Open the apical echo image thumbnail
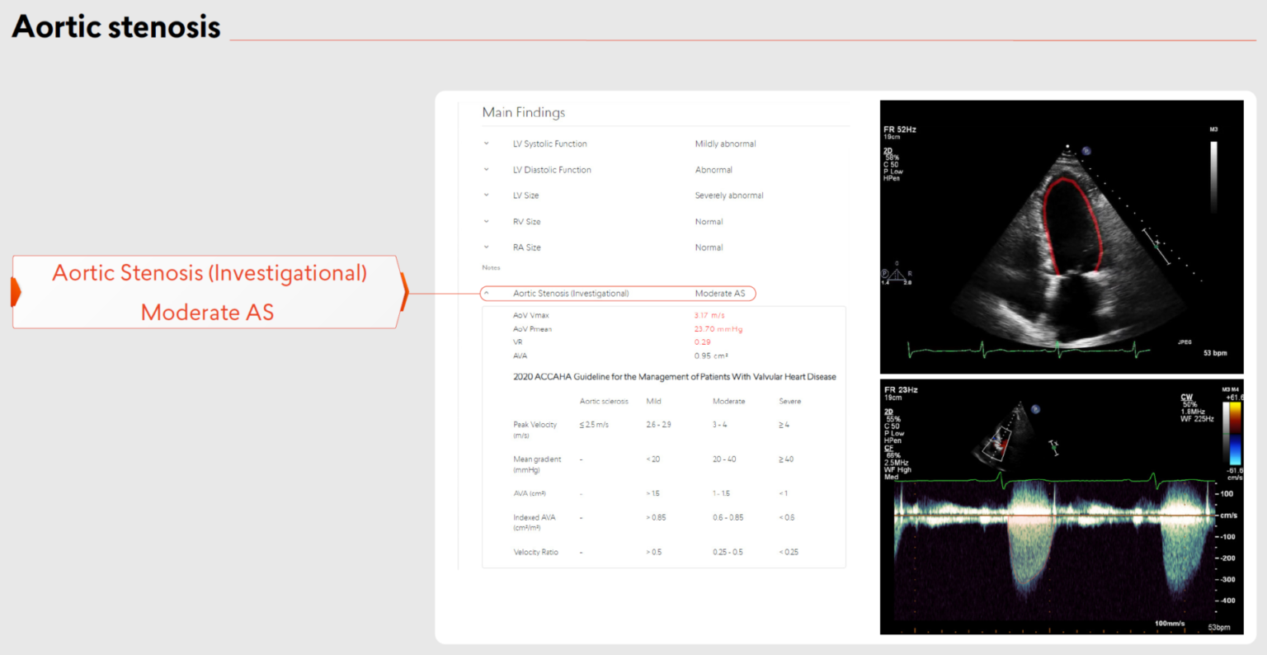1267x655 pixels. 1062,237
